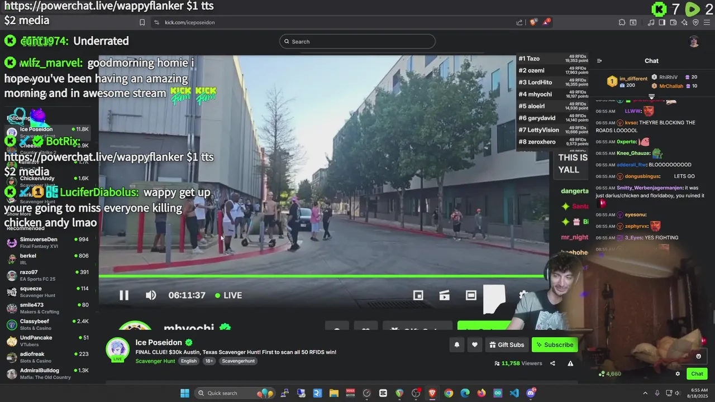Click the LIVE indicator in player
This screenshot has height=402, width=715.
click(x=229, y=295)
